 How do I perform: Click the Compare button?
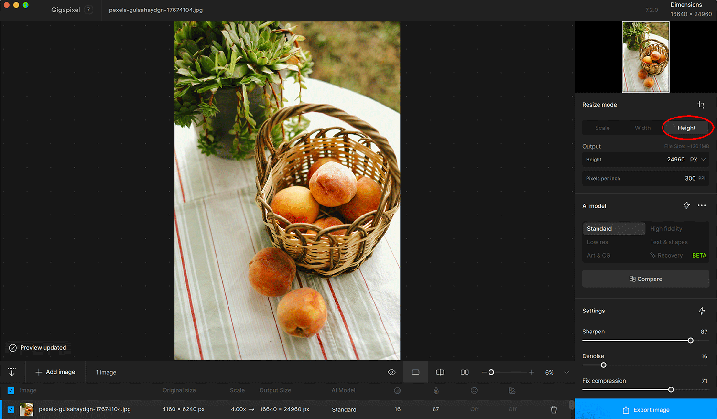(x=645, y=279)
